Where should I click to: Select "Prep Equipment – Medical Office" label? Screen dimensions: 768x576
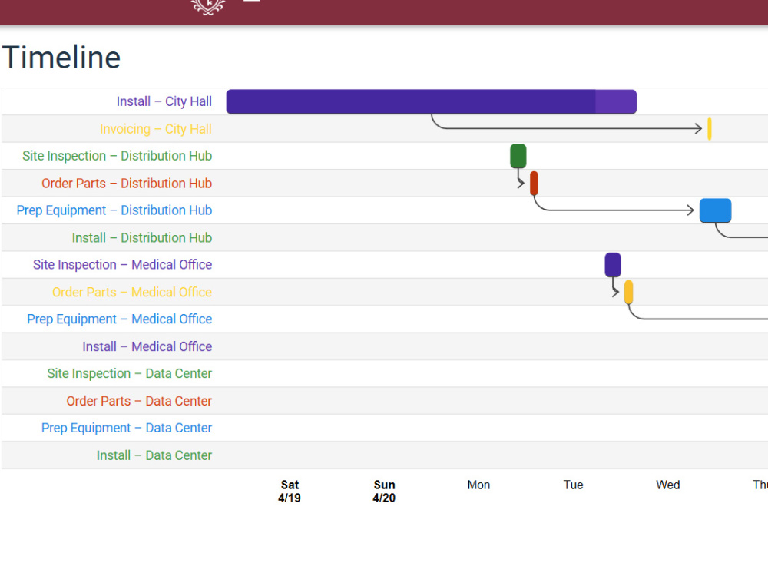pos(120,319)
